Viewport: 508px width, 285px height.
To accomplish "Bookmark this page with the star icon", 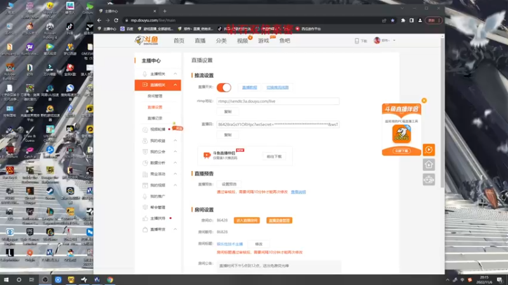I will [392, 20].
